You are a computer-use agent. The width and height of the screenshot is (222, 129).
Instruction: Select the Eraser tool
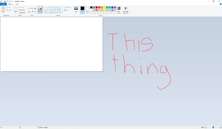(29, 12)
